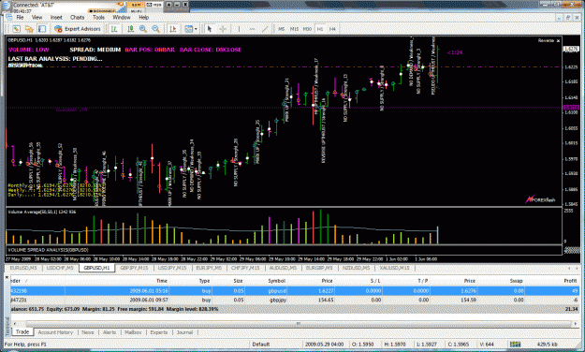The image size is (585, 352).
Task: Open the Help menu
Action: coord(143,17)
